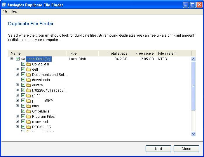Click the scroll down arrow in folder list
The height and width of the screenshot is (157, 204).
point(193,134)
